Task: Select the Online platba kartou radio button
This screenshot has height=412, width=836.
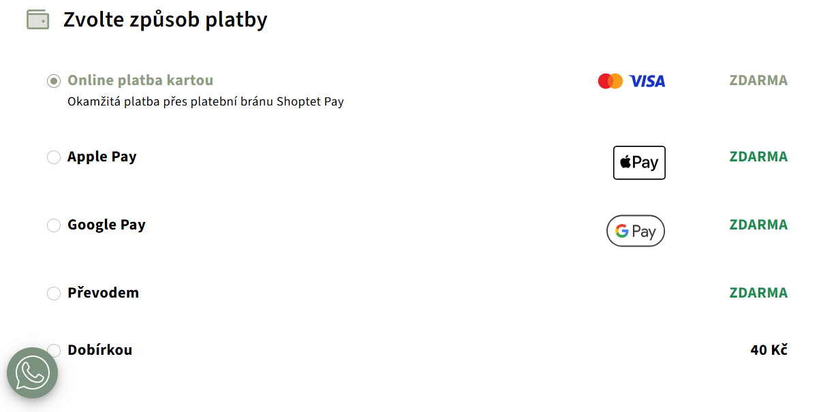Action: (54, 81)
